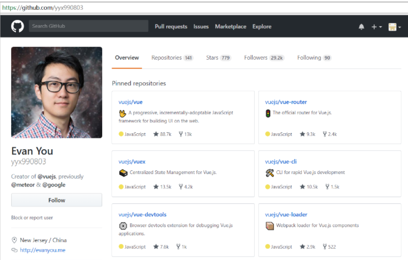Open the user avatar menu dropdown
The width and height of the screenshot is (408, 260).
(x=394, y=27)
